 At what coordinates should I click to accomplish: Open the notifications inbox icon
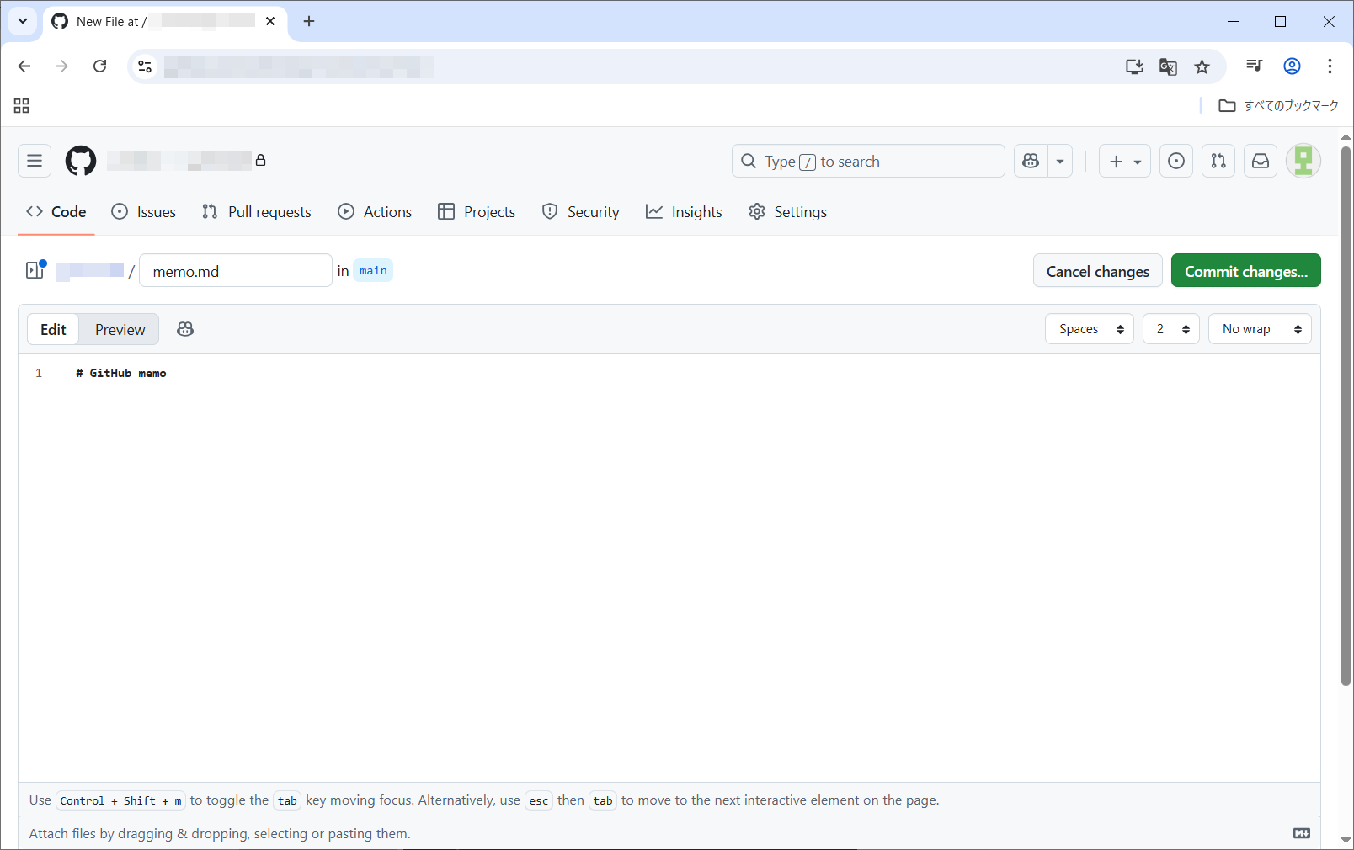click(x=1261, y=161)
